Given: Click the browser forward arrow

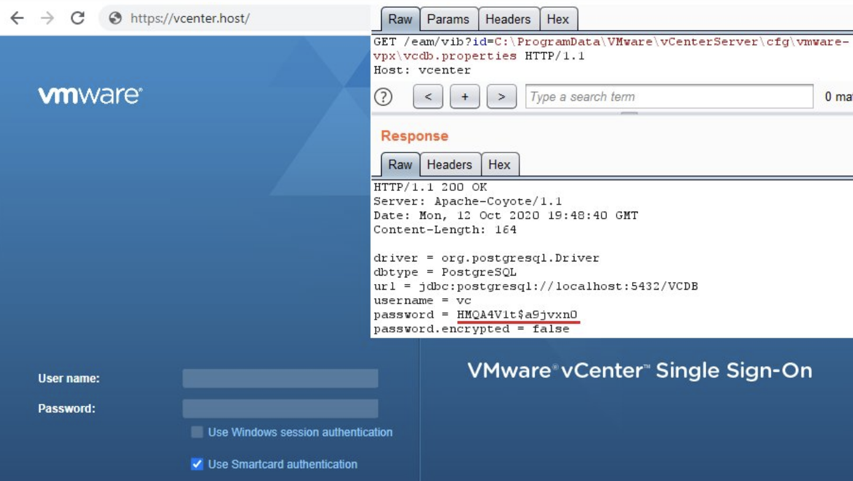Looking at the screenshot, I should (x=47, y=18).
